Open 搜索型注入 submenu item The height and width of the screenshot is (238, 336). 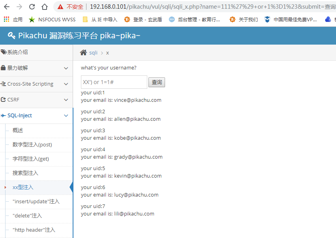click(x=25, y=173)
